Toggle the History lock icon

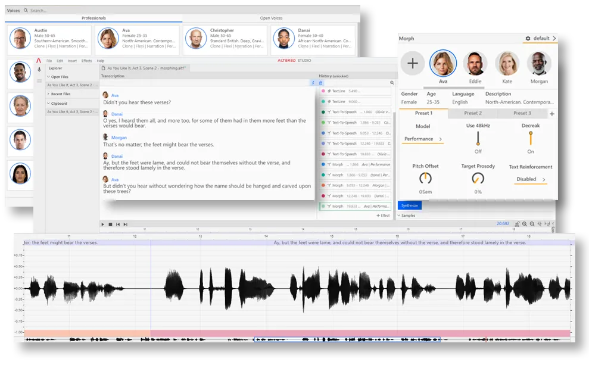coord(320,83)
